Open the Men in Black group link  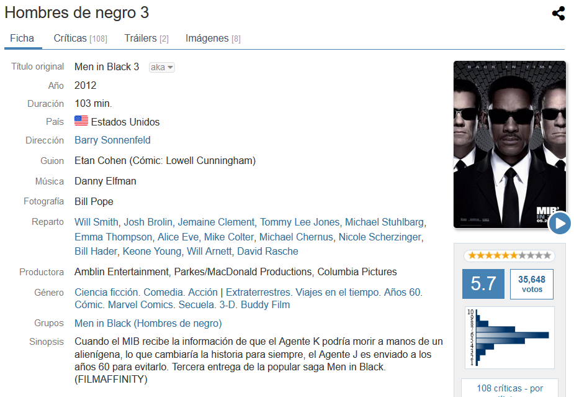148,323
